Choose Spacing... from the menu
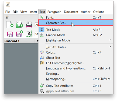 (76, 74)
